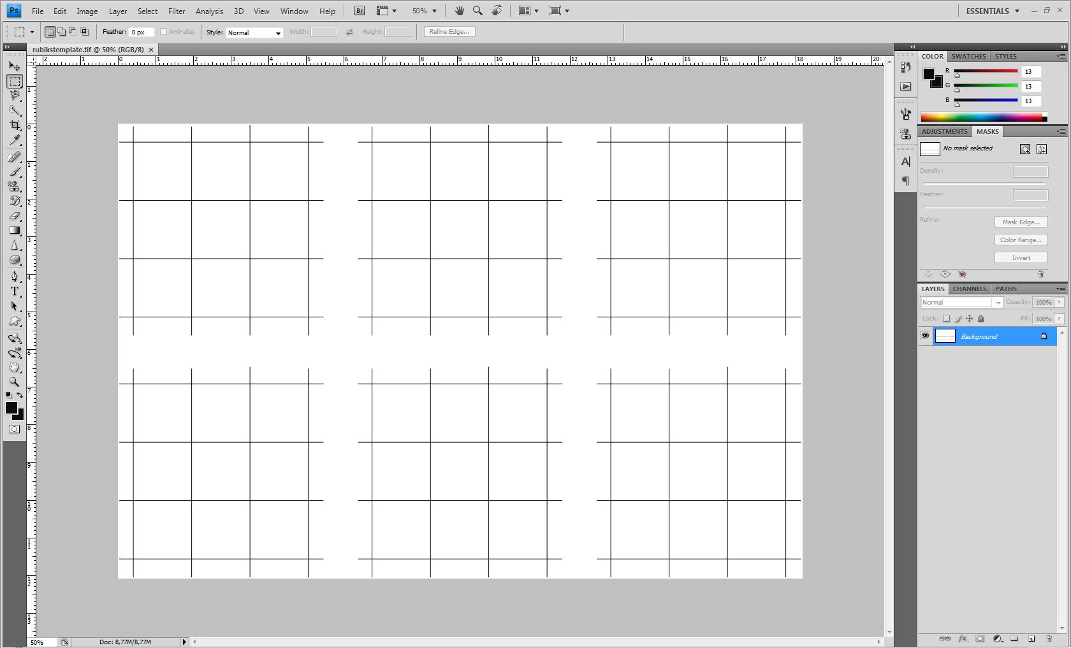Create new fill or adjustment layer

pos(998,638)
